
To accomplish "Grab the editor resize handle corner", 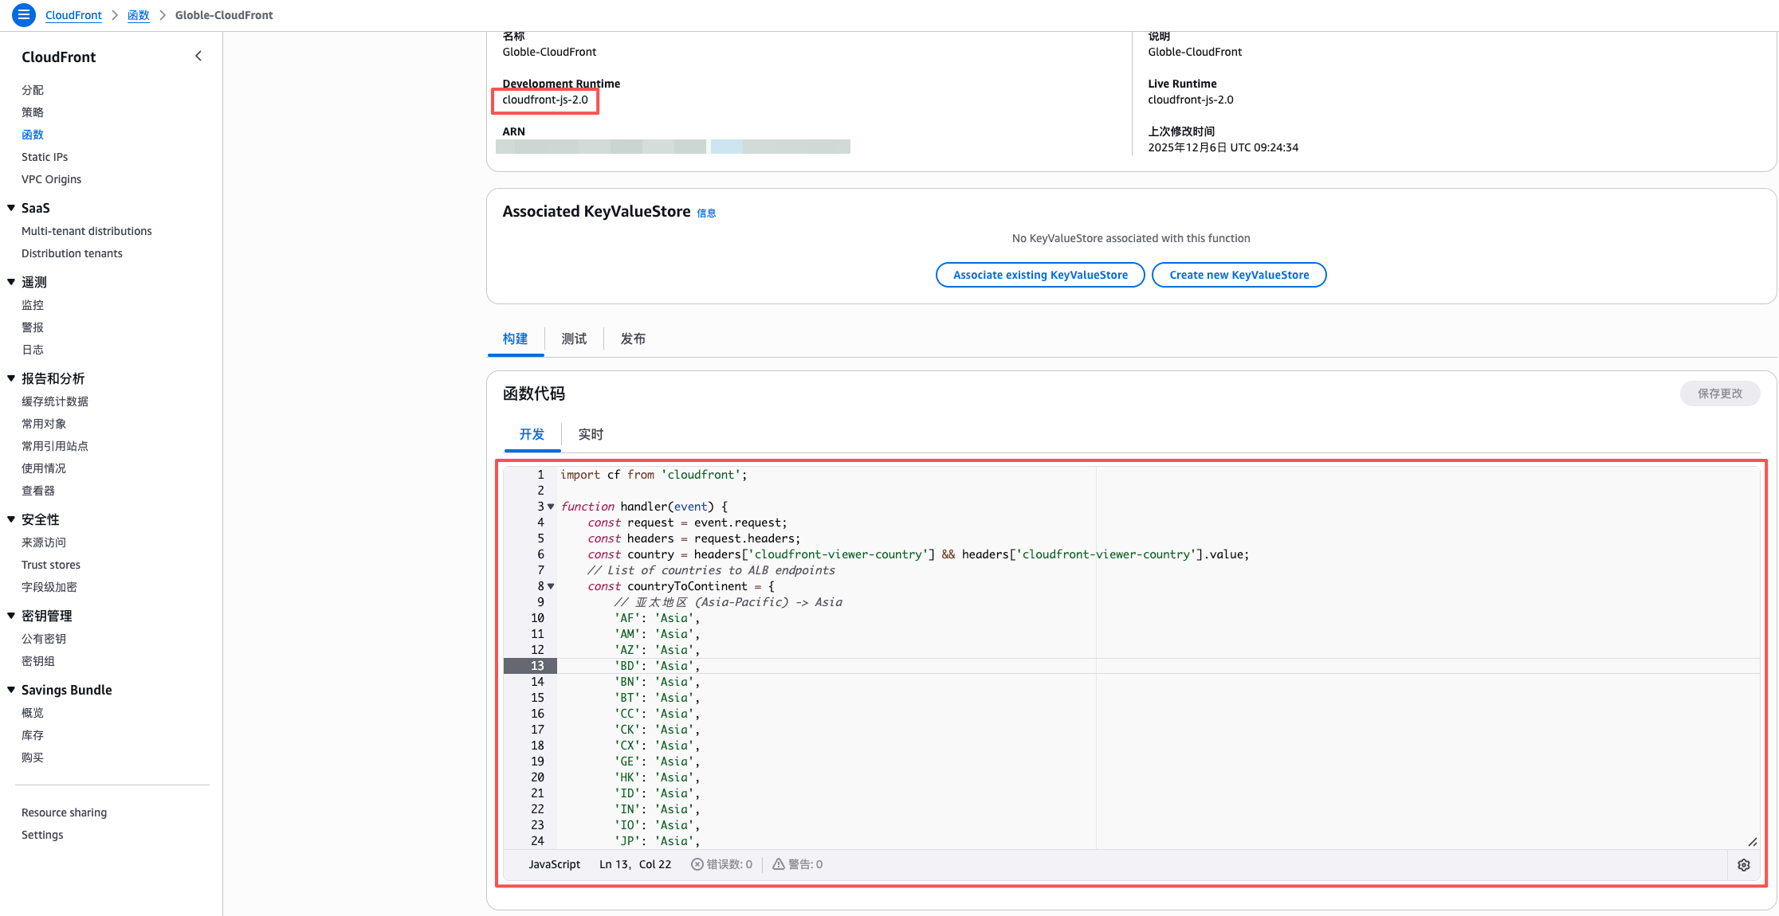I will click(1752, 842).
